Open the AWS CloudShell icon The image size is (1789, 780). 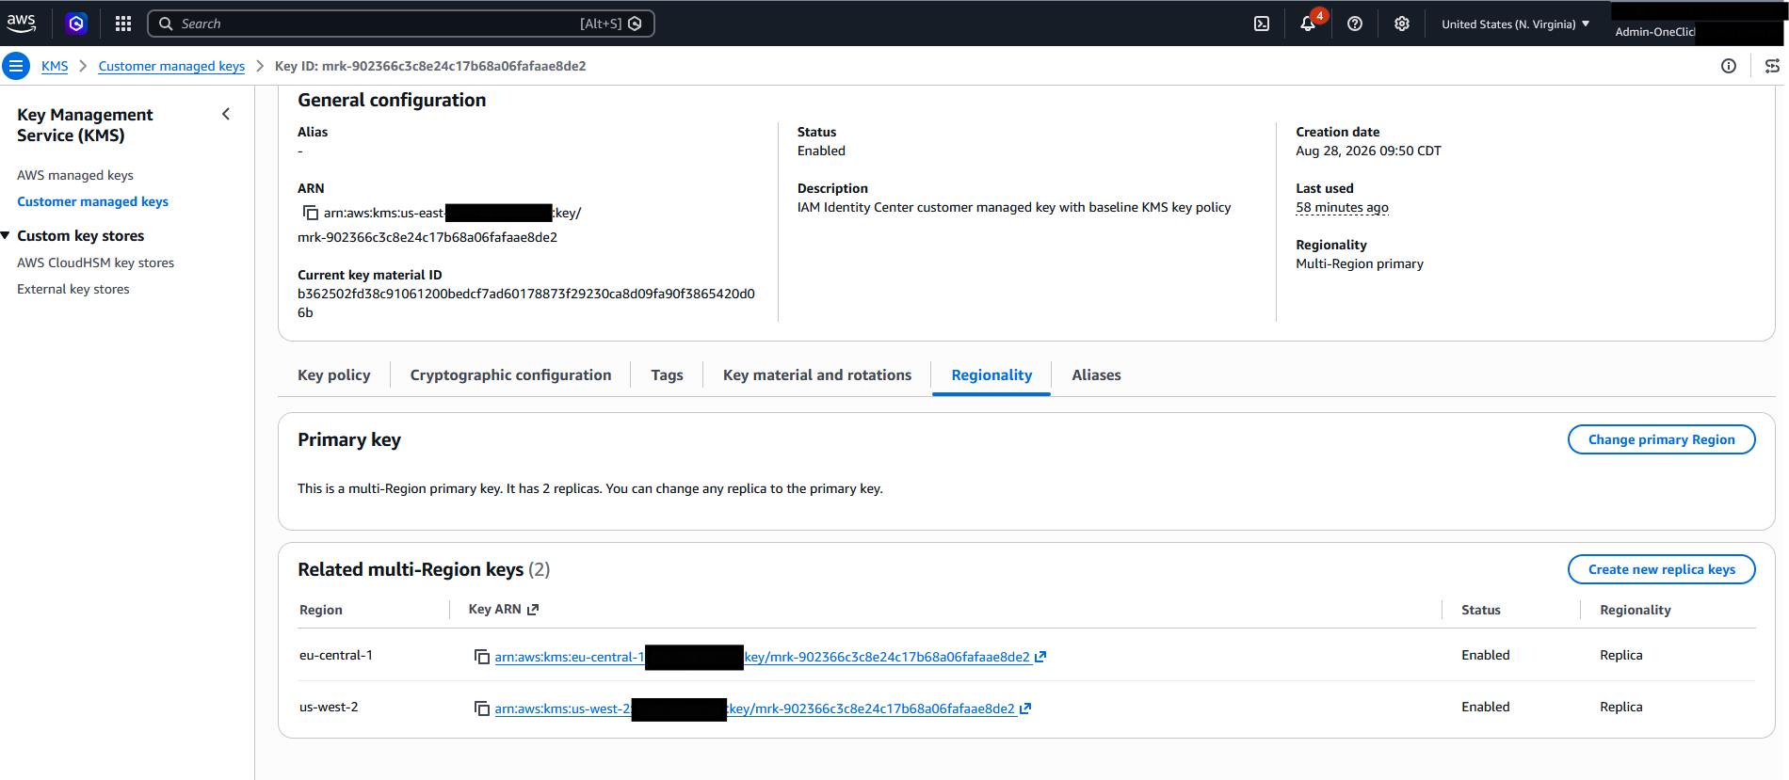(x=1262, y=24)
